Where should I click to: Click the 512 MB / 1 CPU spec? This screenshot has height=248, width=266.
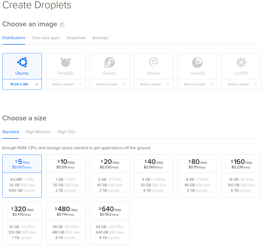[22, 179]
